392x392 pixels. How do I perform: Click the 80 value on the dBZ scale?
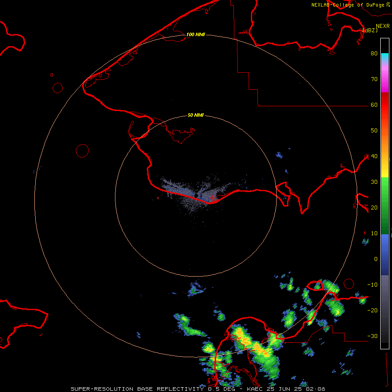point(374,53)
